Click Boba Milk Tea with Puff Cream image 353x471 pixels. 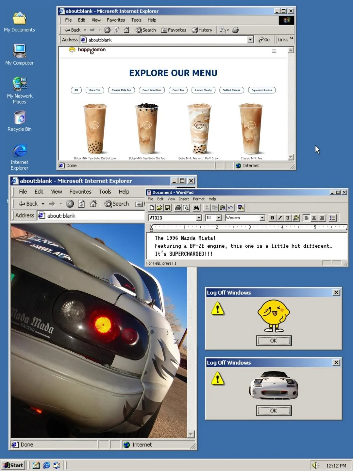(x=199, y=129)
